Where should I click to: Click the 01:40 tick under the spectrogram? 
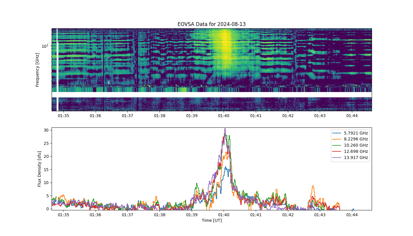(x=224, y=116)
